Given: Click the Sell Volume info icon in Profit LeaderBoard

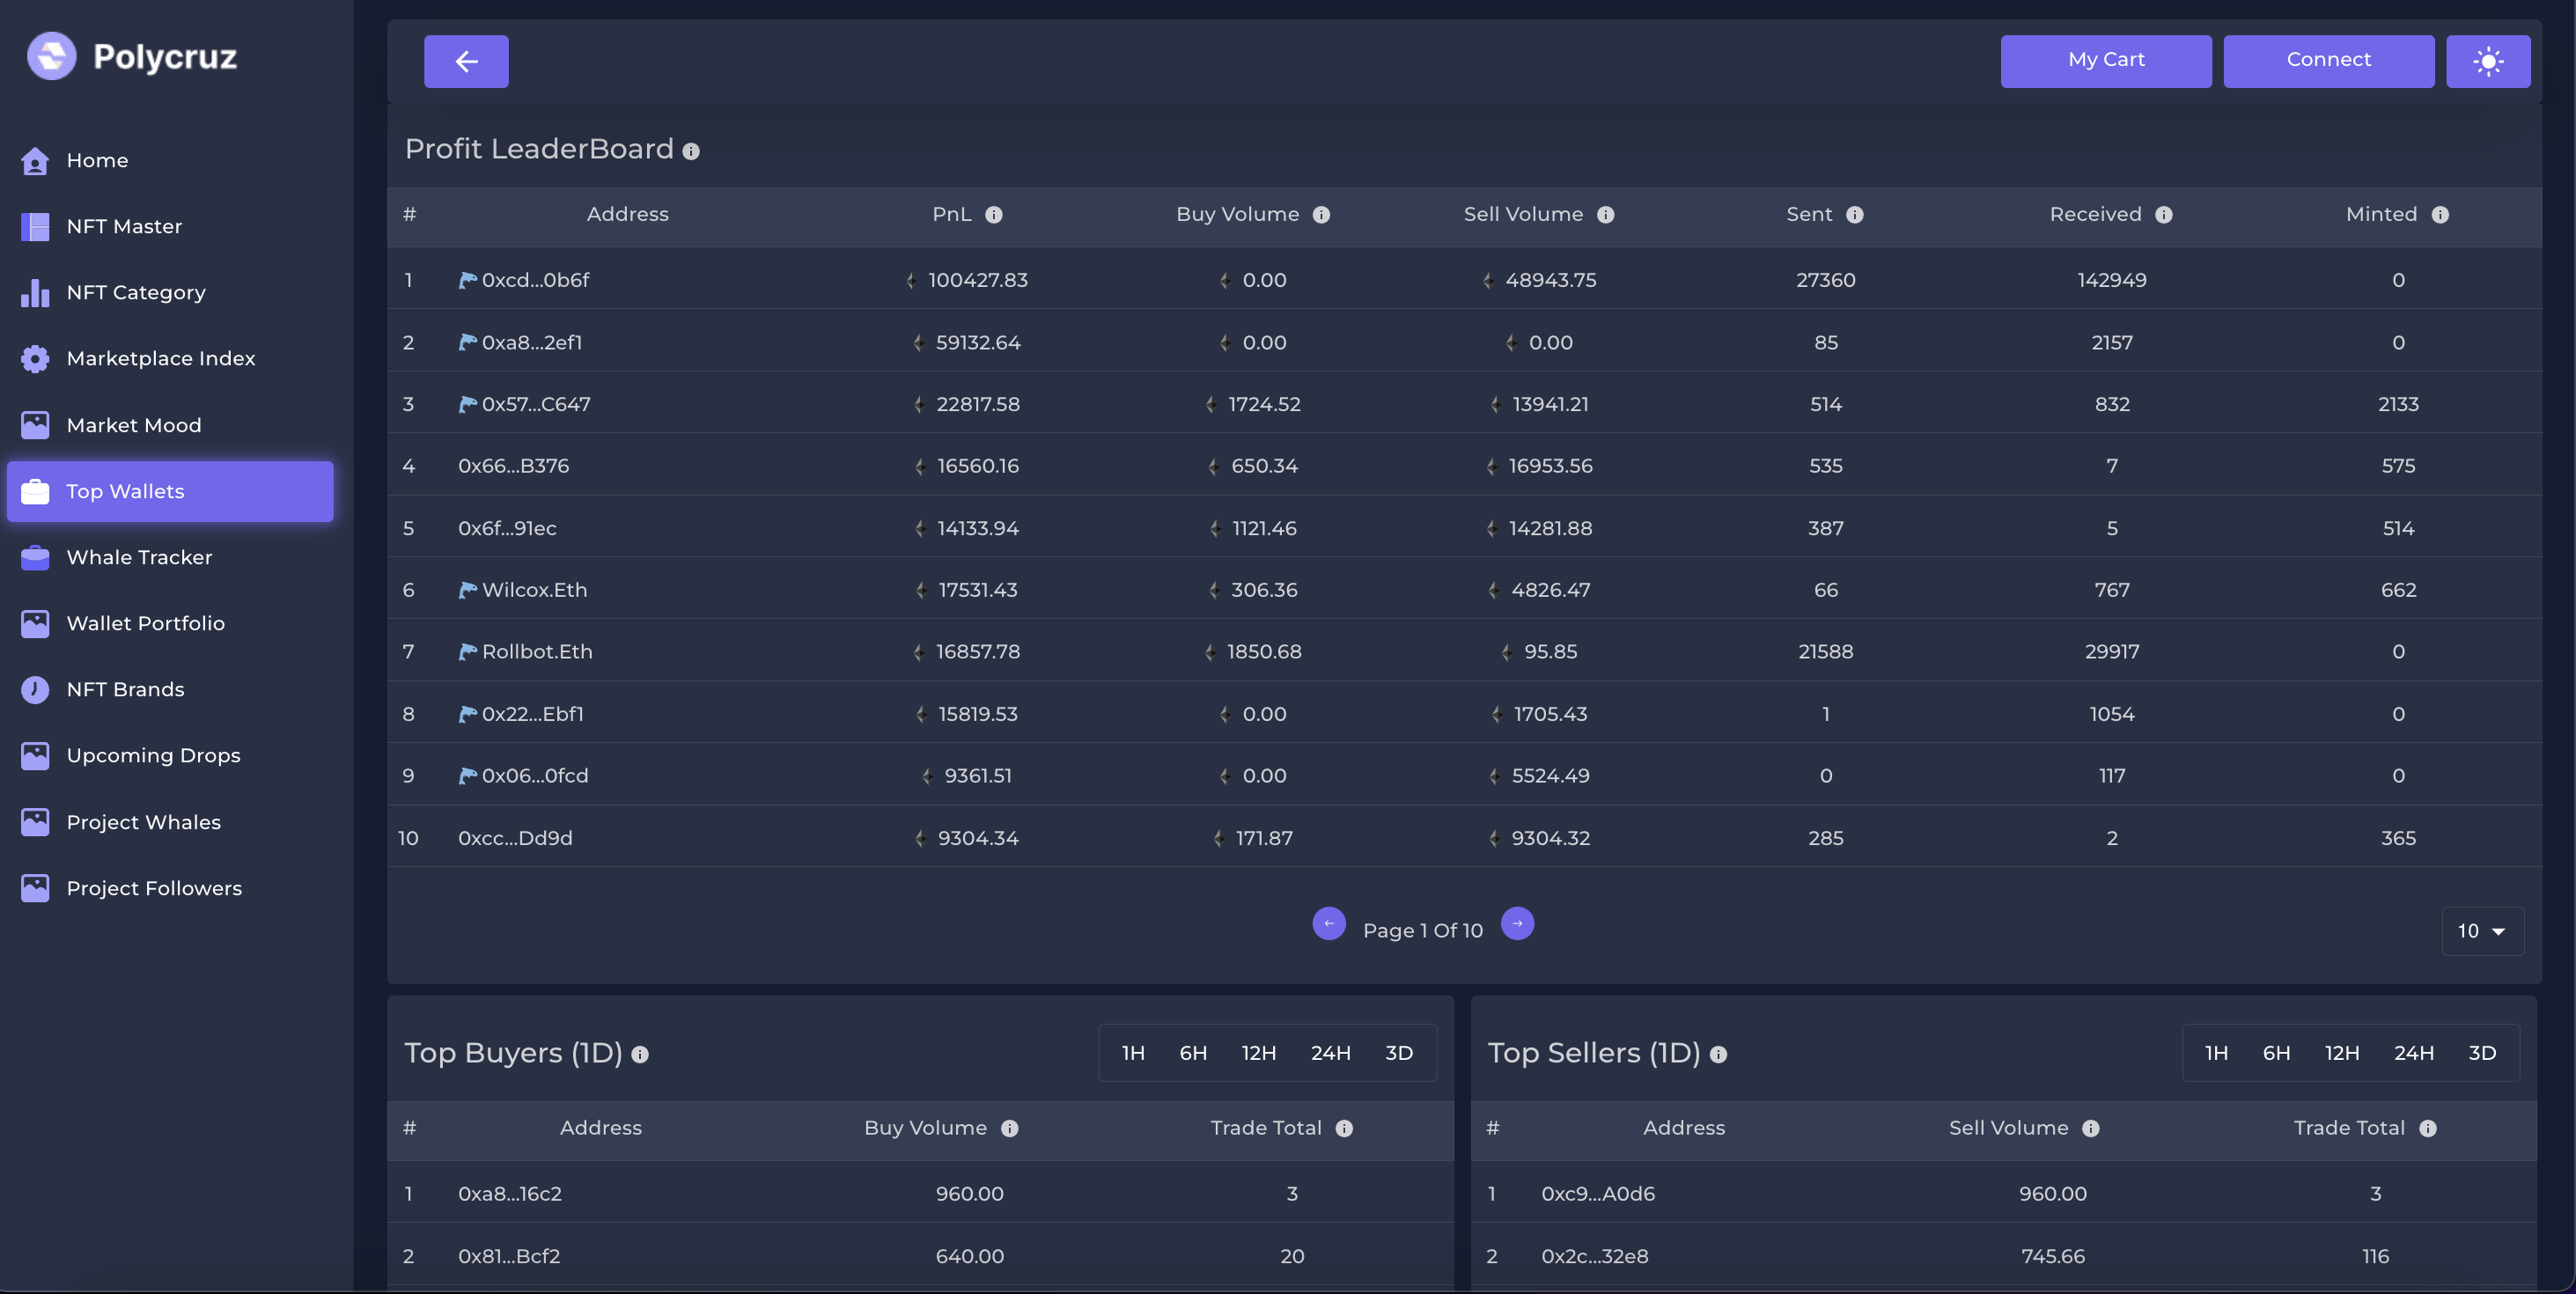Looking at the screenshot, I should click(1606, 215).
